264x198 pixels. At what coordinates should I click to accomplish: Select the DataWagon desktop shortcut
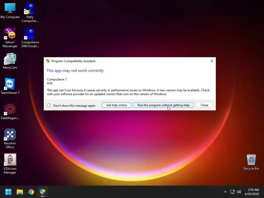point(10,111)
